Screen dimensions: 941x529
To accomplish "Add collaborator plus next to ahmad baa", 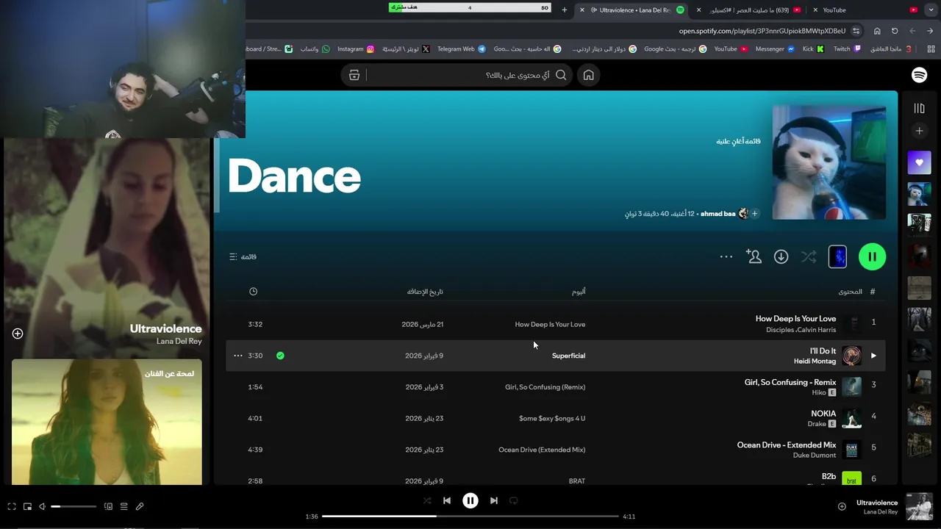I will point(754,214).
